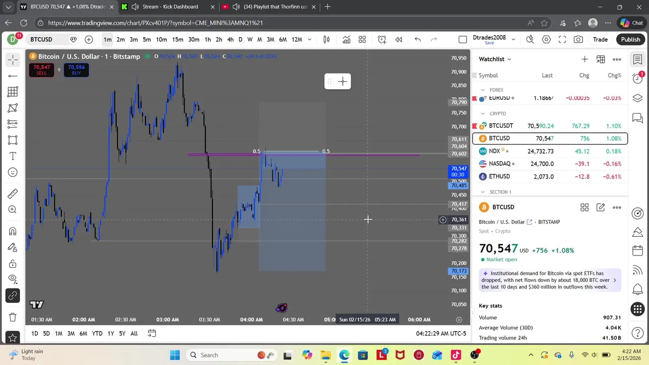Open the Indicators menu
649x365 pixels.
pos(346,40)
